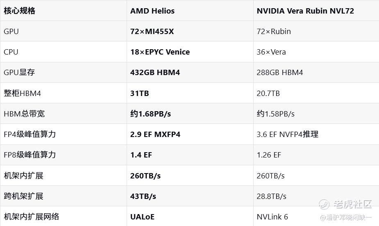This screenshot has width=379, height=226.
Task: Click the 老虎社区 watermark logo icon
Action: coord(324,204)
